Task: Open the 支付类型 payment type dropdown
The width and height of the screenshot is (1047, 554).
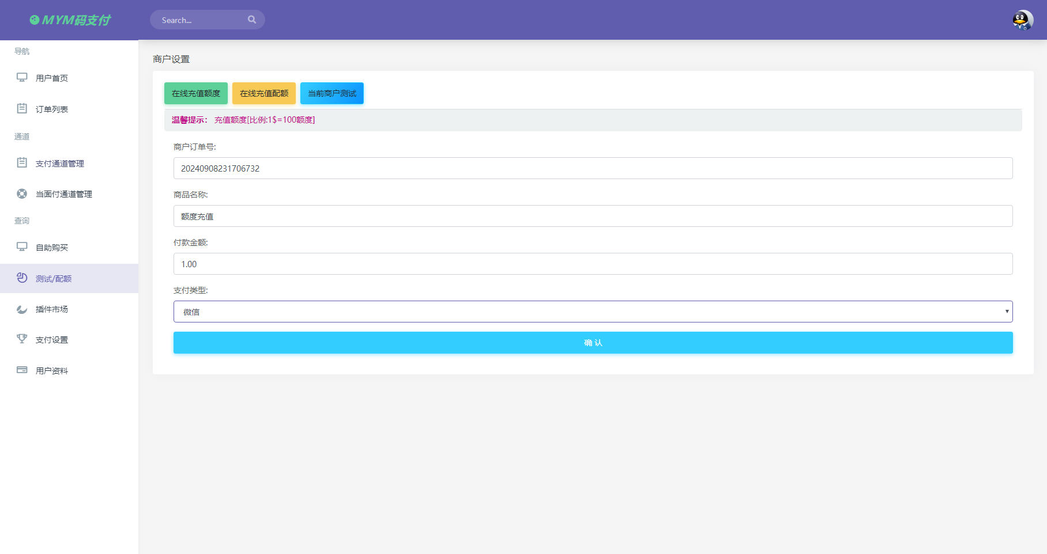Action: coord(592,312)
